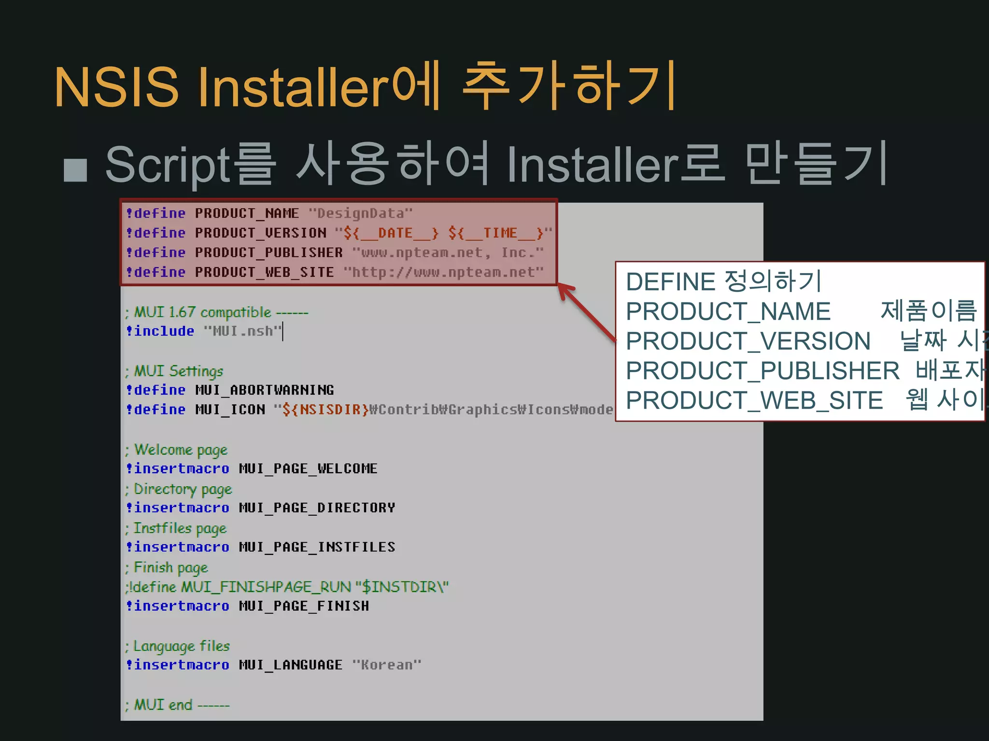989x741 pixels.
Task: Click the slide title 'NSIS Installer에 추가하기'
Action: pos(366,86)
